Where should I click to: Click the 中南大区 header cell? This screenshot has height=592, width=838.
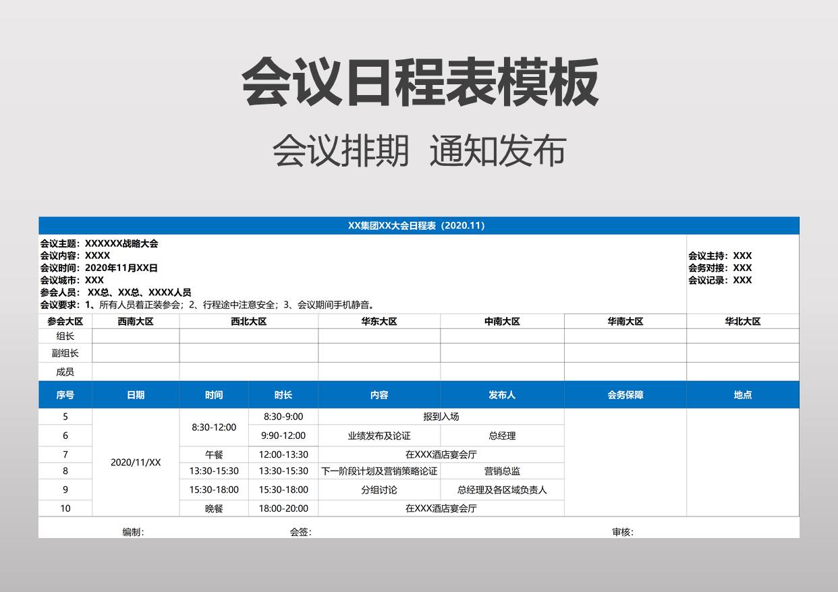502,322
